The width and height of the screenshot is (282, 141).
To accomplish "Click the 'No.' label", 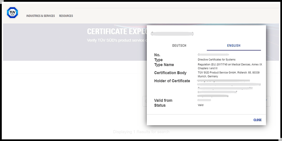I will pos(157,55).
